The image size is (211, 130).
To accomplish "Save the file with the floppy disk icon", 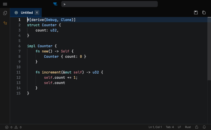I will coord(196,12).
